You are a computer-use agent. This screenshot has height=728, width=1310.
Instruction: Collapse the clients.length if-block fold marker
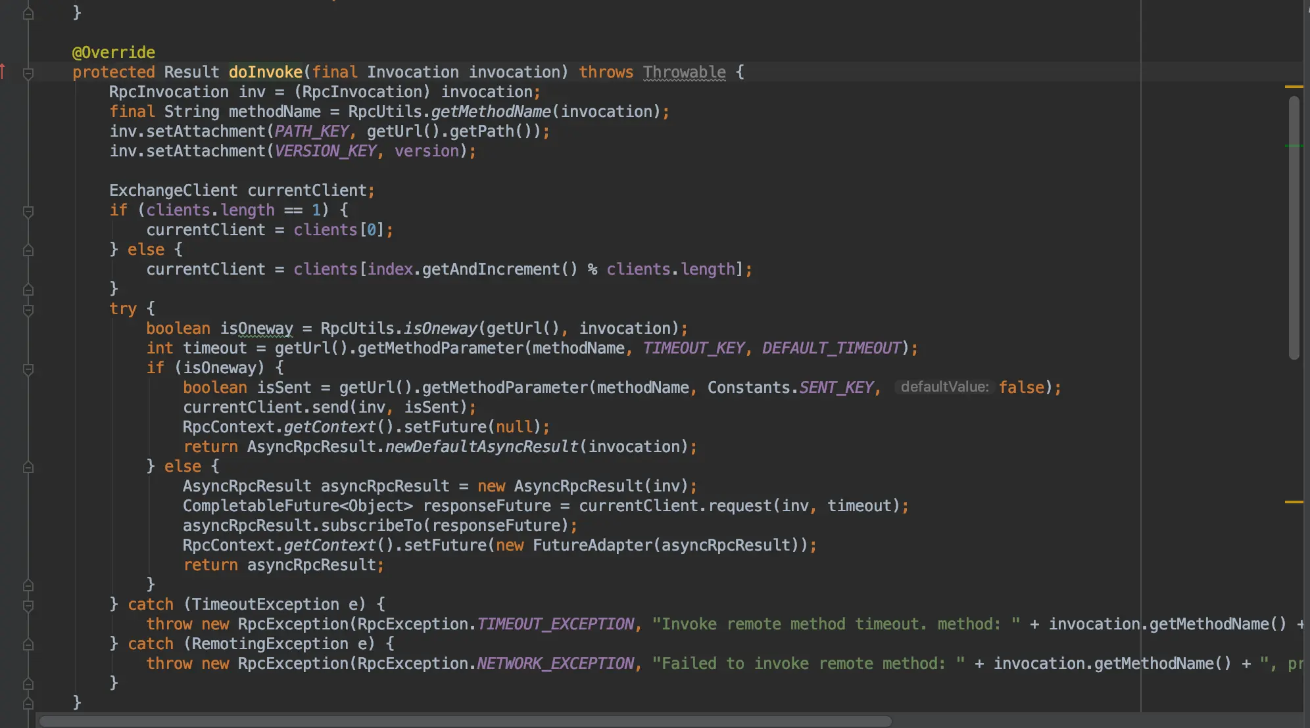28,212
